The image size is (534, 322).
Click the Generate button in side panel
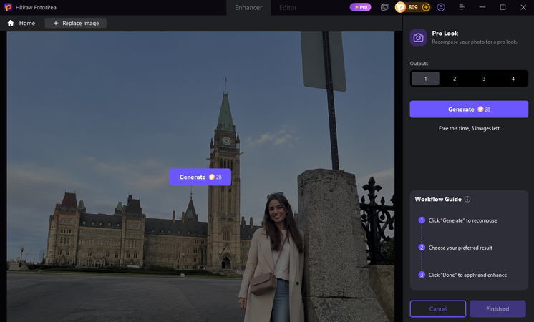point(469,109)
